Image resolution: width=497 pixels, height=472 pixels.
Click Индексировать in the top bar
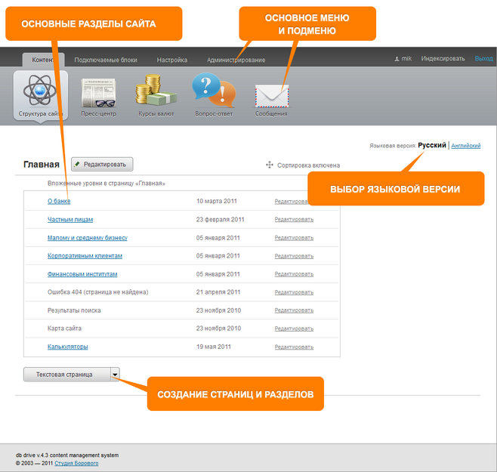pos(443,59)
